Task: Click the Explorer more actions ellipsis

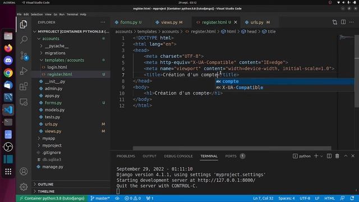Action: pos(103,22)
